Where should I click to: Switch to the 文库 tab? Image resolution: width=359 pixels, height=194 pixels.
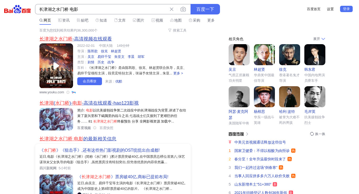(x=120, y=20)
